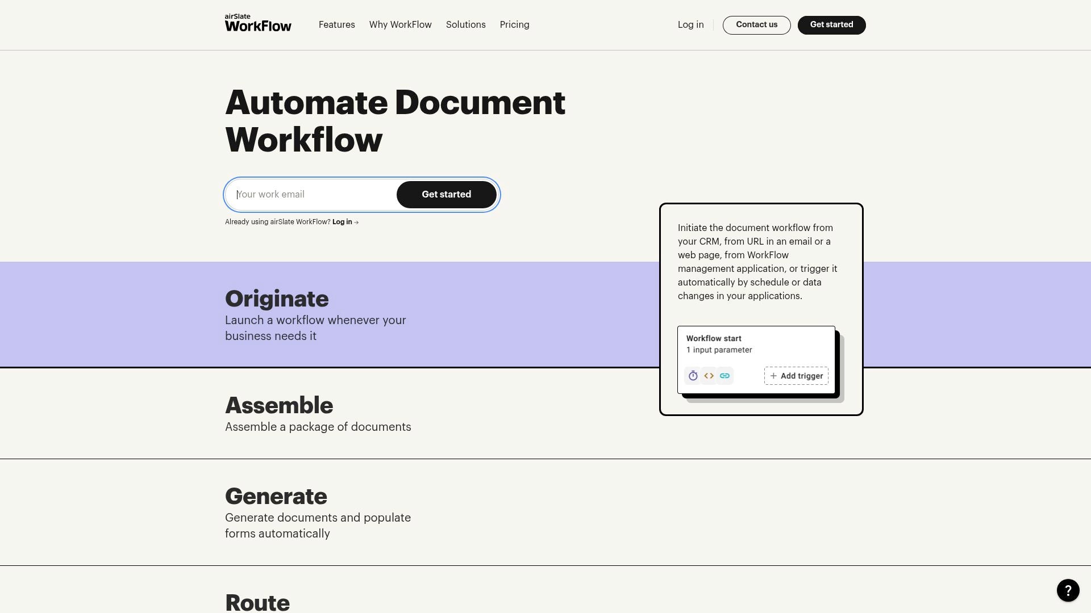Click Get started in the header

(831, 25)
